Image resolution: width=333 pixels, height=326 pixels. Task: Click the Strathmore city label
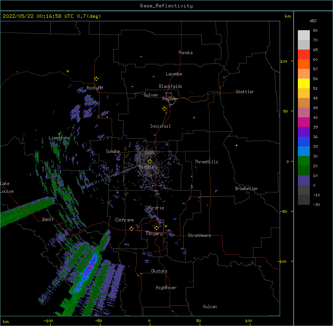(199, 235)
